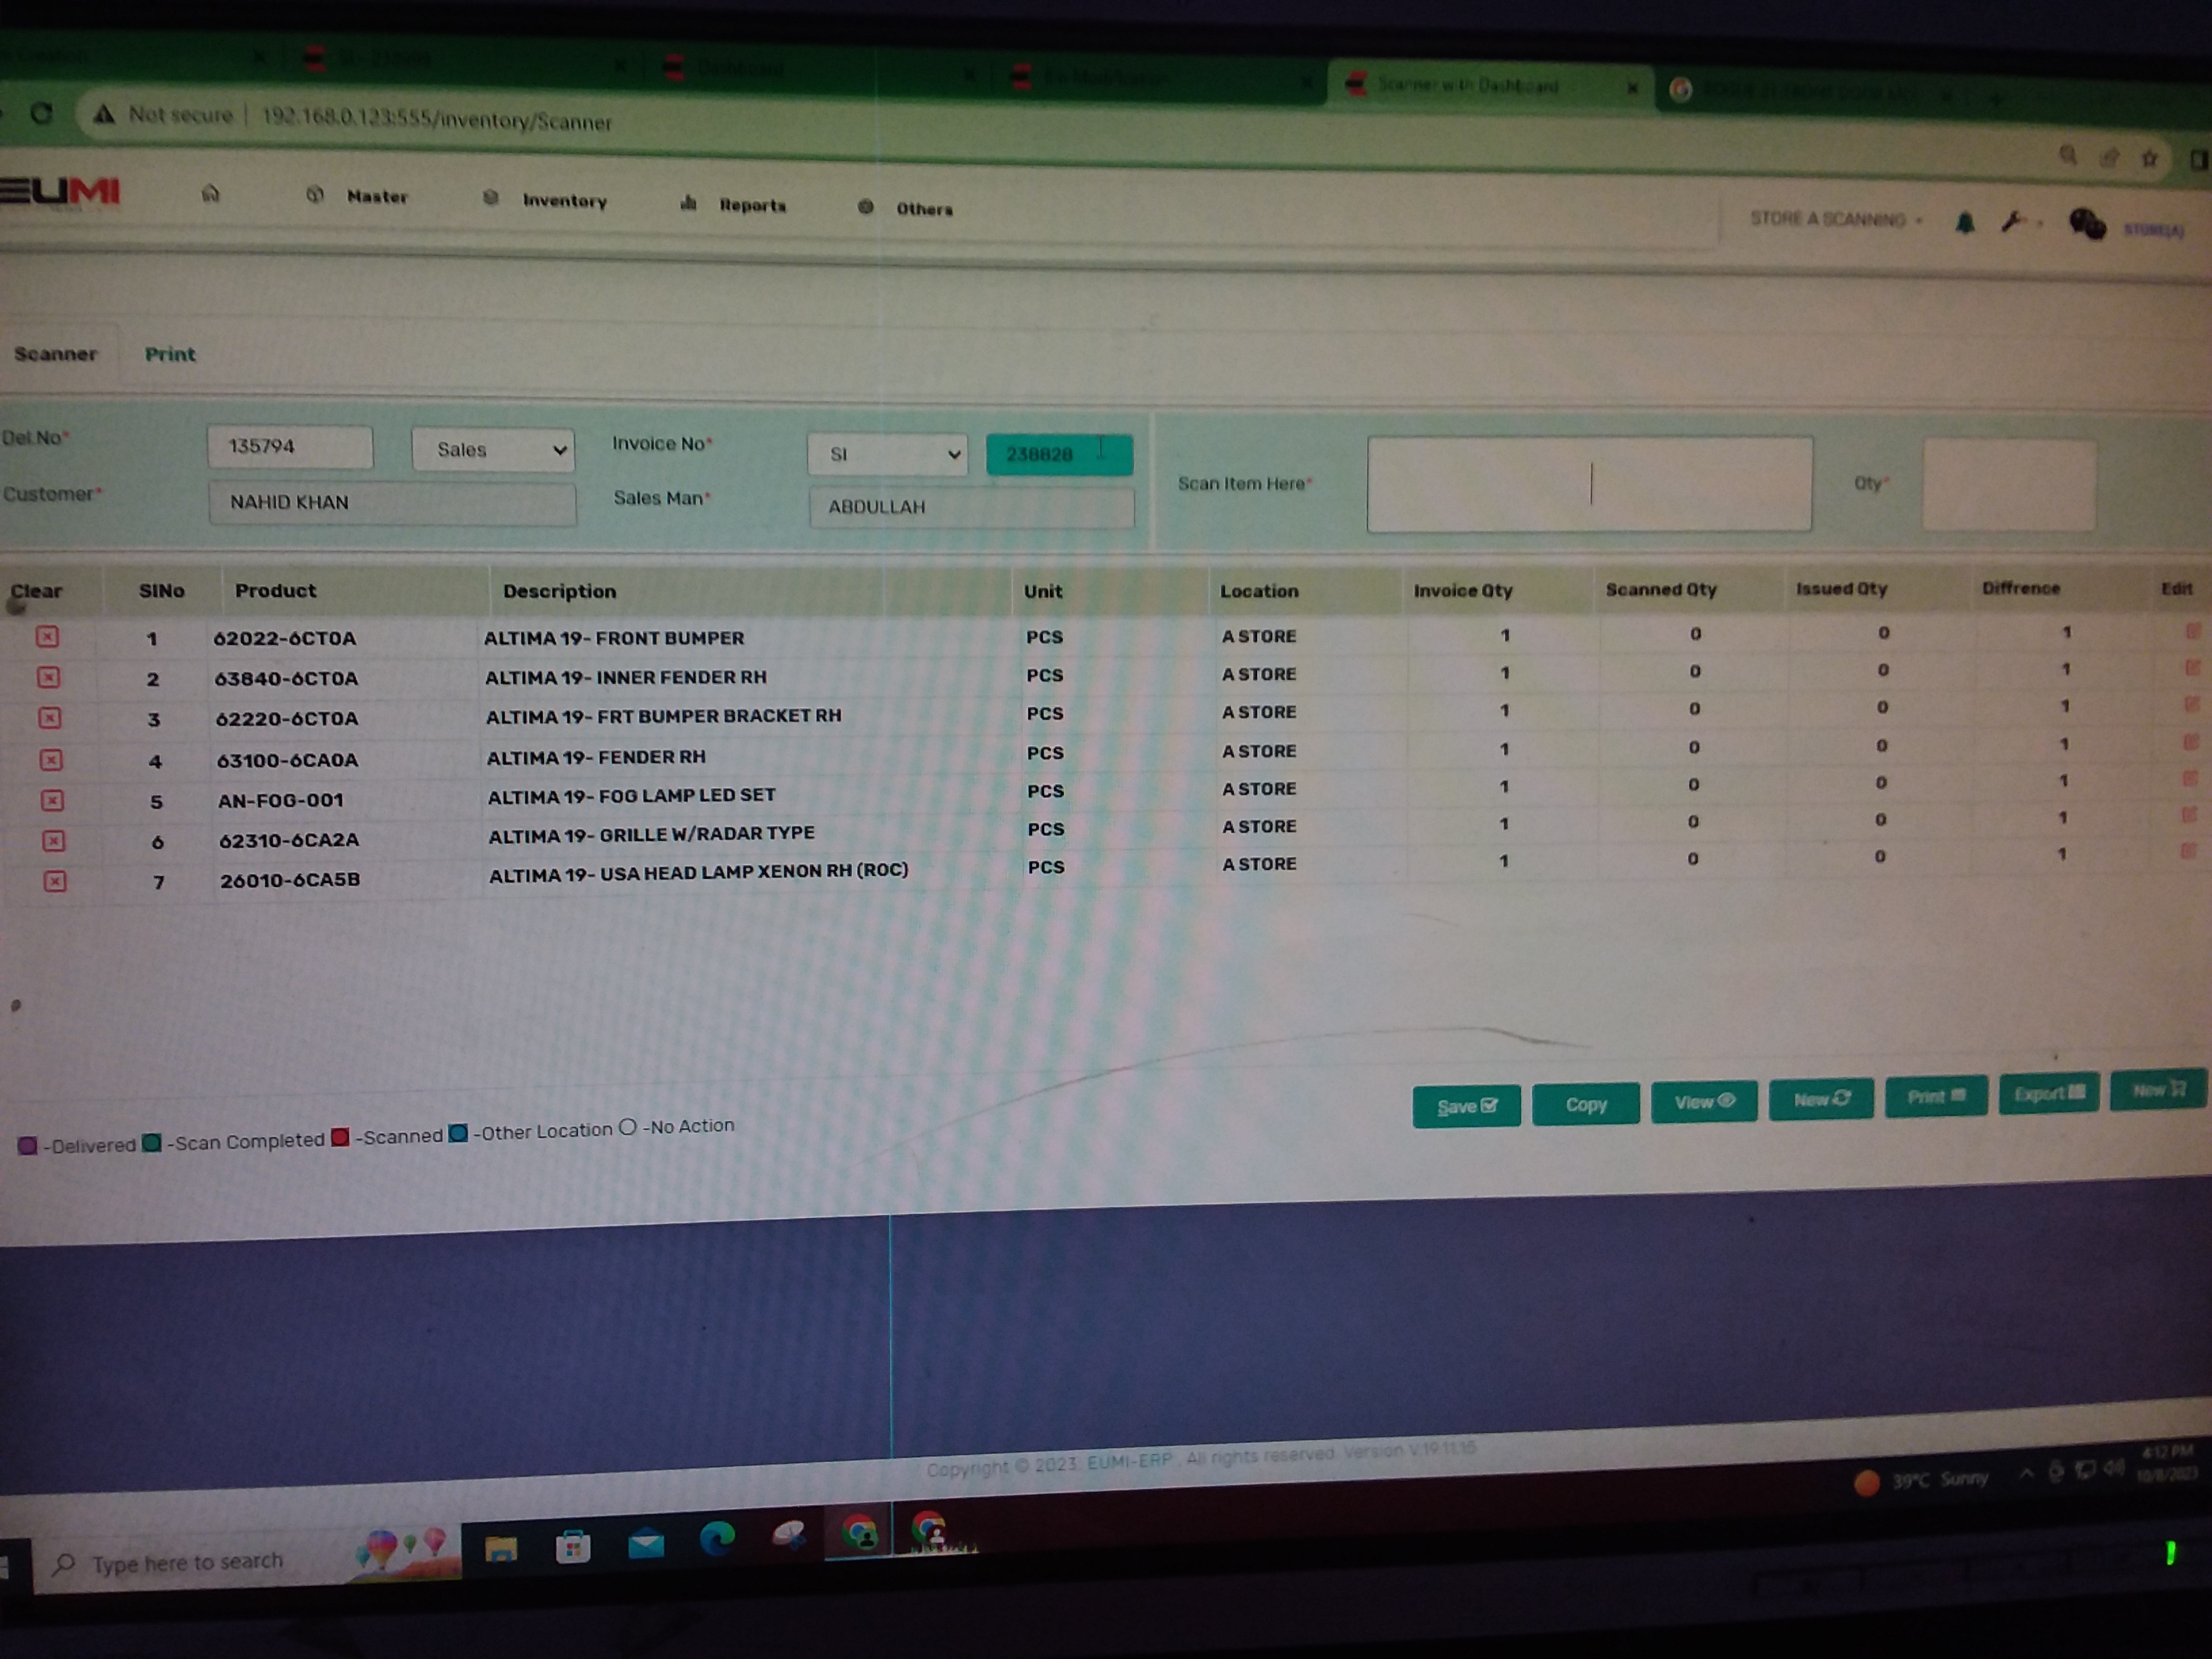Screen dimensions: 2212x1659
Task: Edit the ALTIMA 19- FENDER RH row
Action: (2190, 742)
